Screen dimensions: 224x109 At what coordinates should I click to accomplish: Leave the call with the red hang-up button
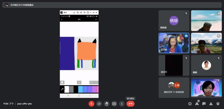point(130,104)
